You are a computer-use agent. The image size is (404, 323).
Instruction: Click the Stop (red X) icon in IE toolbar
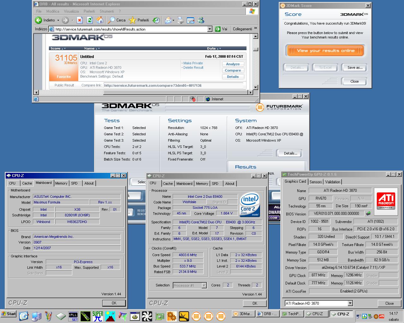click(80, 20)
